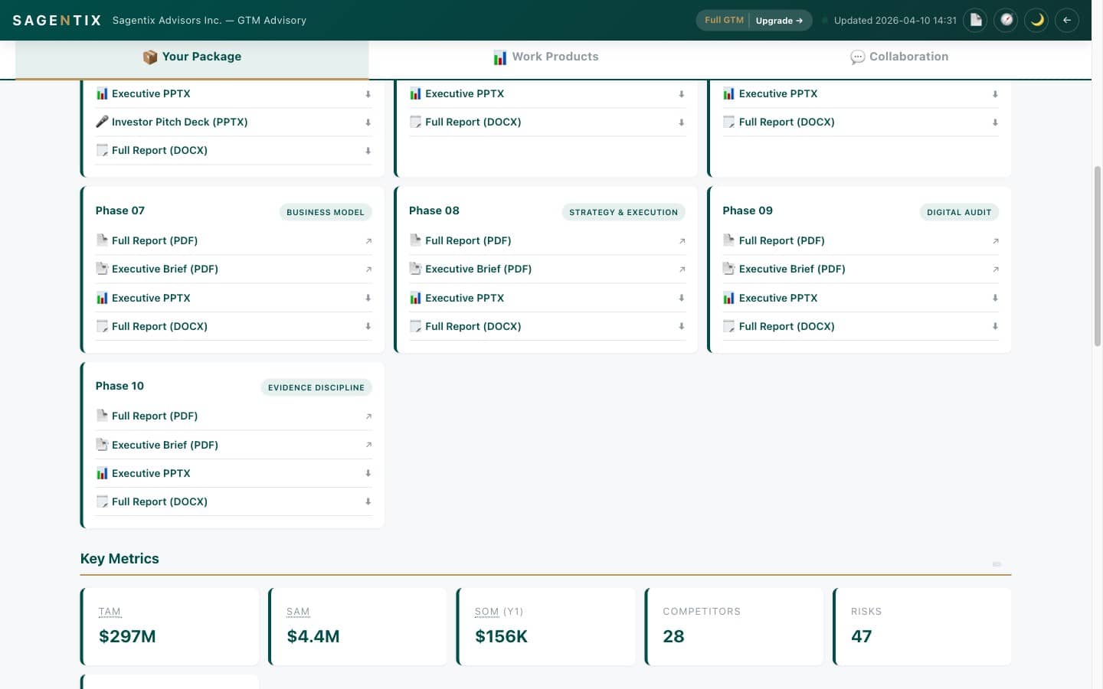Go back using the left arrow button

pos(1067,20)
